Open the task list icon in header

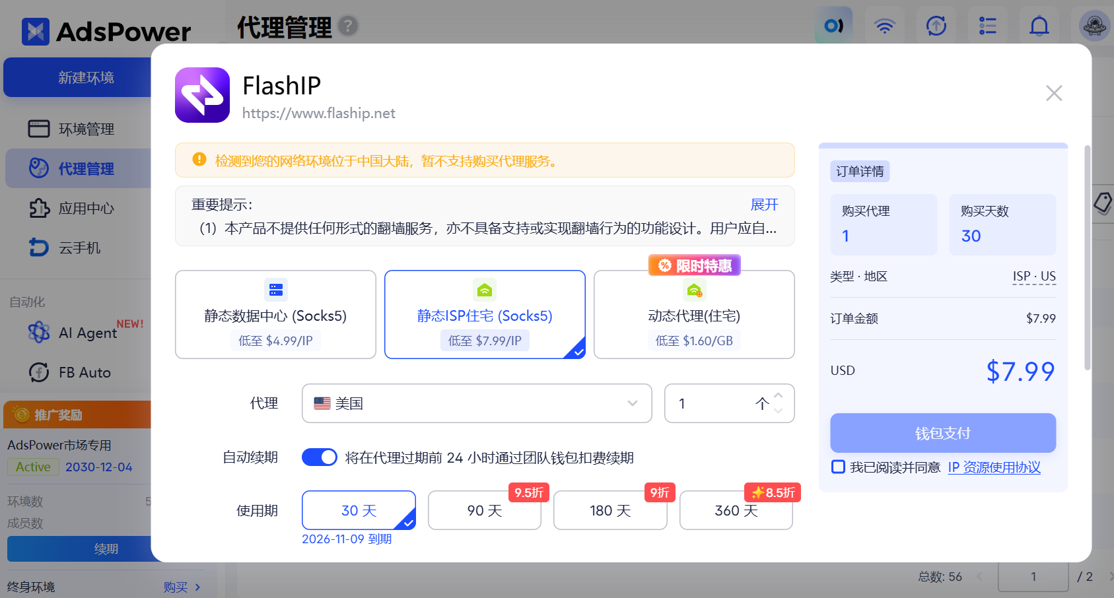click(x=987, y=26)
